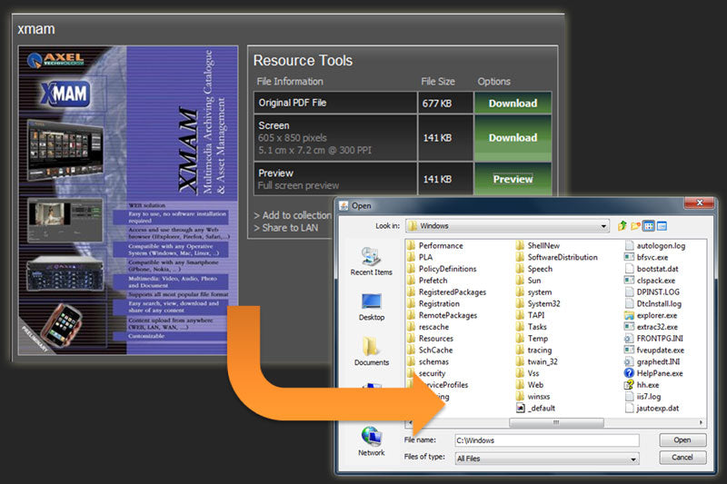The width and height of the screenshot is (727, 484).
Task: Switch to Details view icon
Action: click(662, 225)
